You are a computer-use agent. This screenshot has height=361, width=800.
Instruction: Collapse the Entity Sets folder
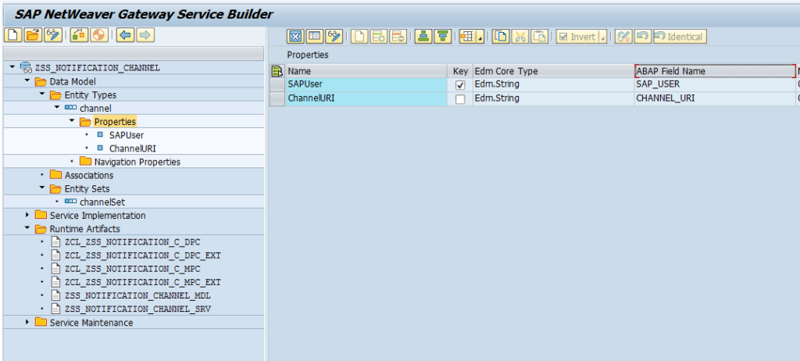(x=42, y=188)
